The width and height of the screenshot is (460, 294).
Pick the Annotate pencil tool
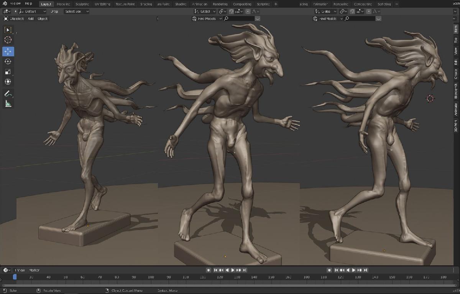click(8, 93)
